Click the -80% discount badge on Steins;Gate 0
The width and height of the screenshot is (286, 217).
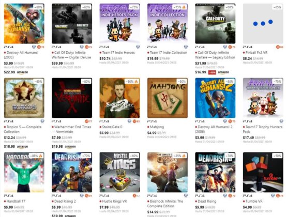point(132,82)
